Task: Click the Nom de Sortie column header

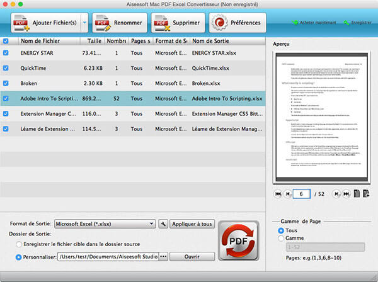Action: click(228, 41)
